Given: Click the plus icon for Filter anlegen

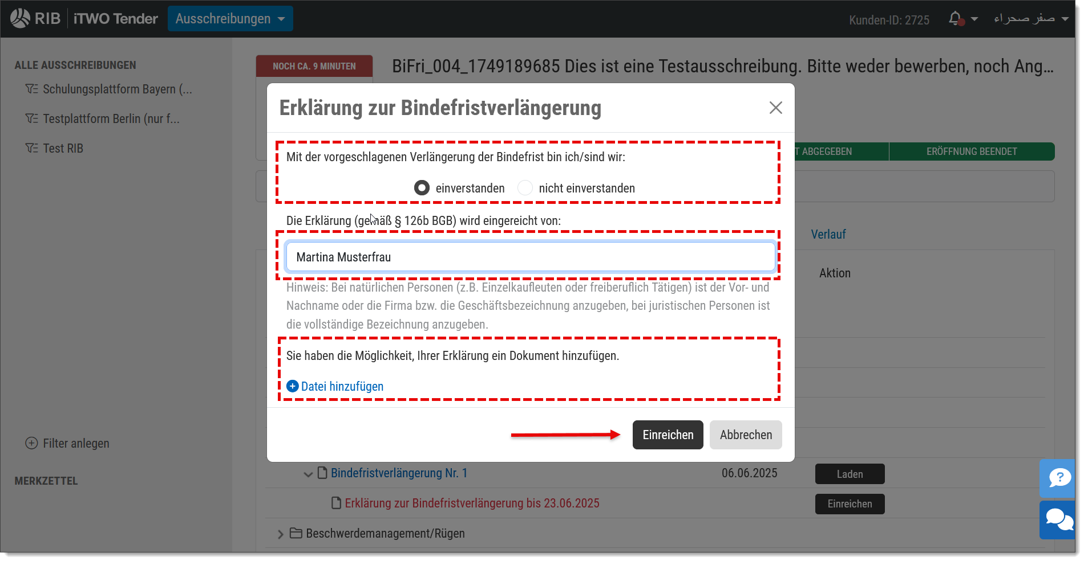Looking at the screenshot, I should pyautogui.click(x=32, y=443).
